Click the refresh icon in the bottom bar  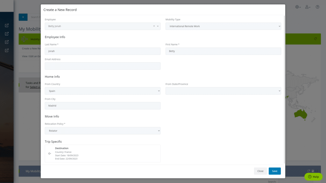[x=308, y=171]
